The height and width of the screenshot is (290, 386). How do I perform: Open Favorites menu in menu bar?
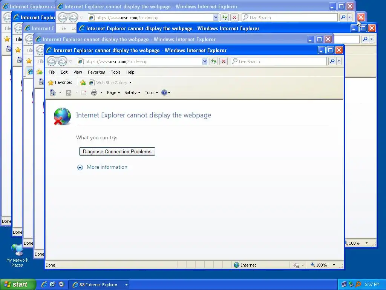click(96, 72)
